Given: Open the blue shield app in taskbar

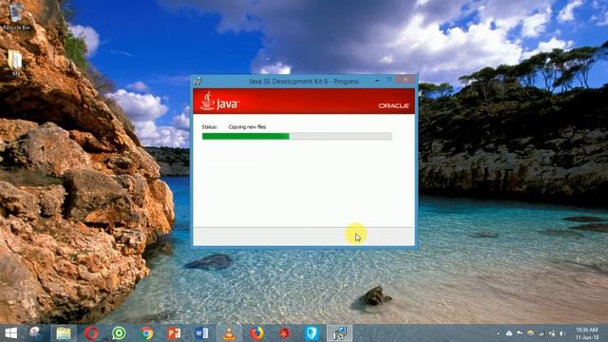Looking at the screenshot, I should point(312,333).
